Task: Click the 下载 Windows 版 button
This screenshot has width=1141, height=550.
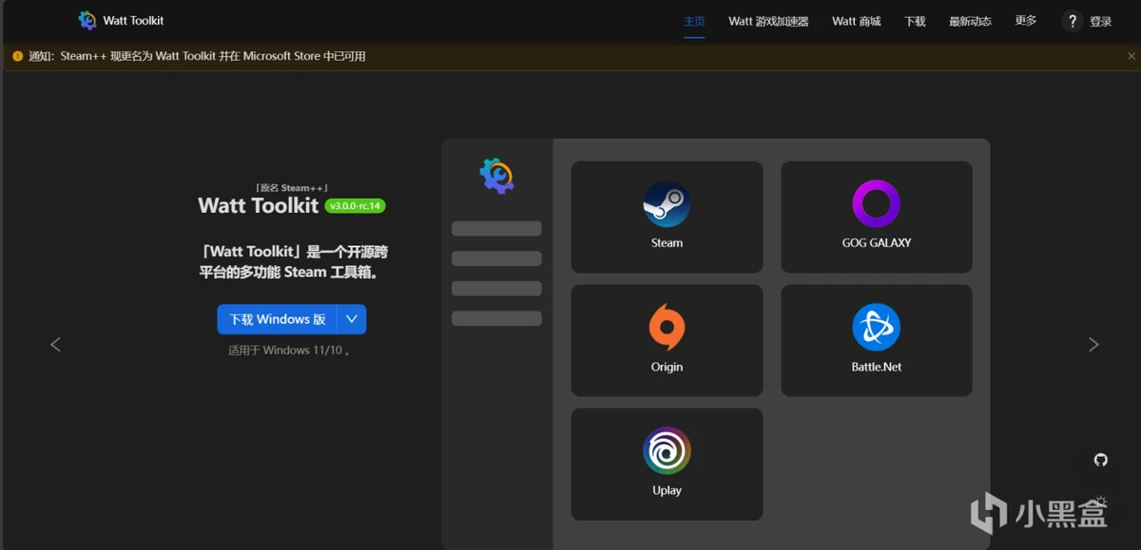Action: (278, 319)
